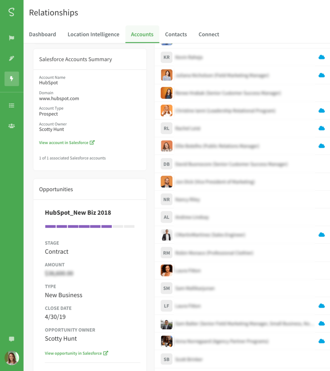Click the Salesforce cloud icon in the RL row
The image size is (330, 371).
321,128
